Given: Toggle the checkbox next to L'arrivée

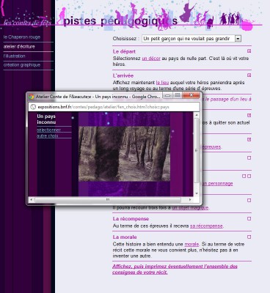Looking at the screenshot, I should (249, 75).
